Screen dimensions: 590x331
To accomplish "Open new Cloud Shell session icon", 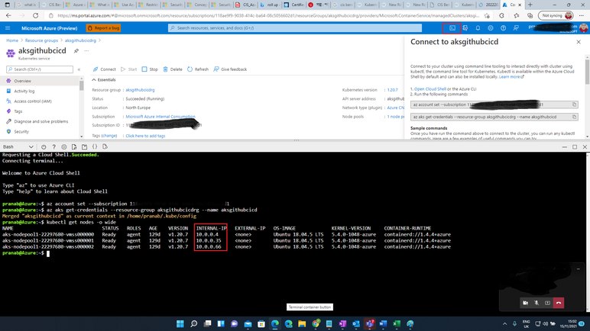I will click(x=84, y=147).
